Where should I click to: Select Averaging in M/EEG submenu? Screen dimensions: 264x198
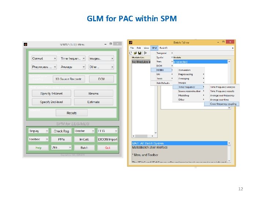(188, 78)
